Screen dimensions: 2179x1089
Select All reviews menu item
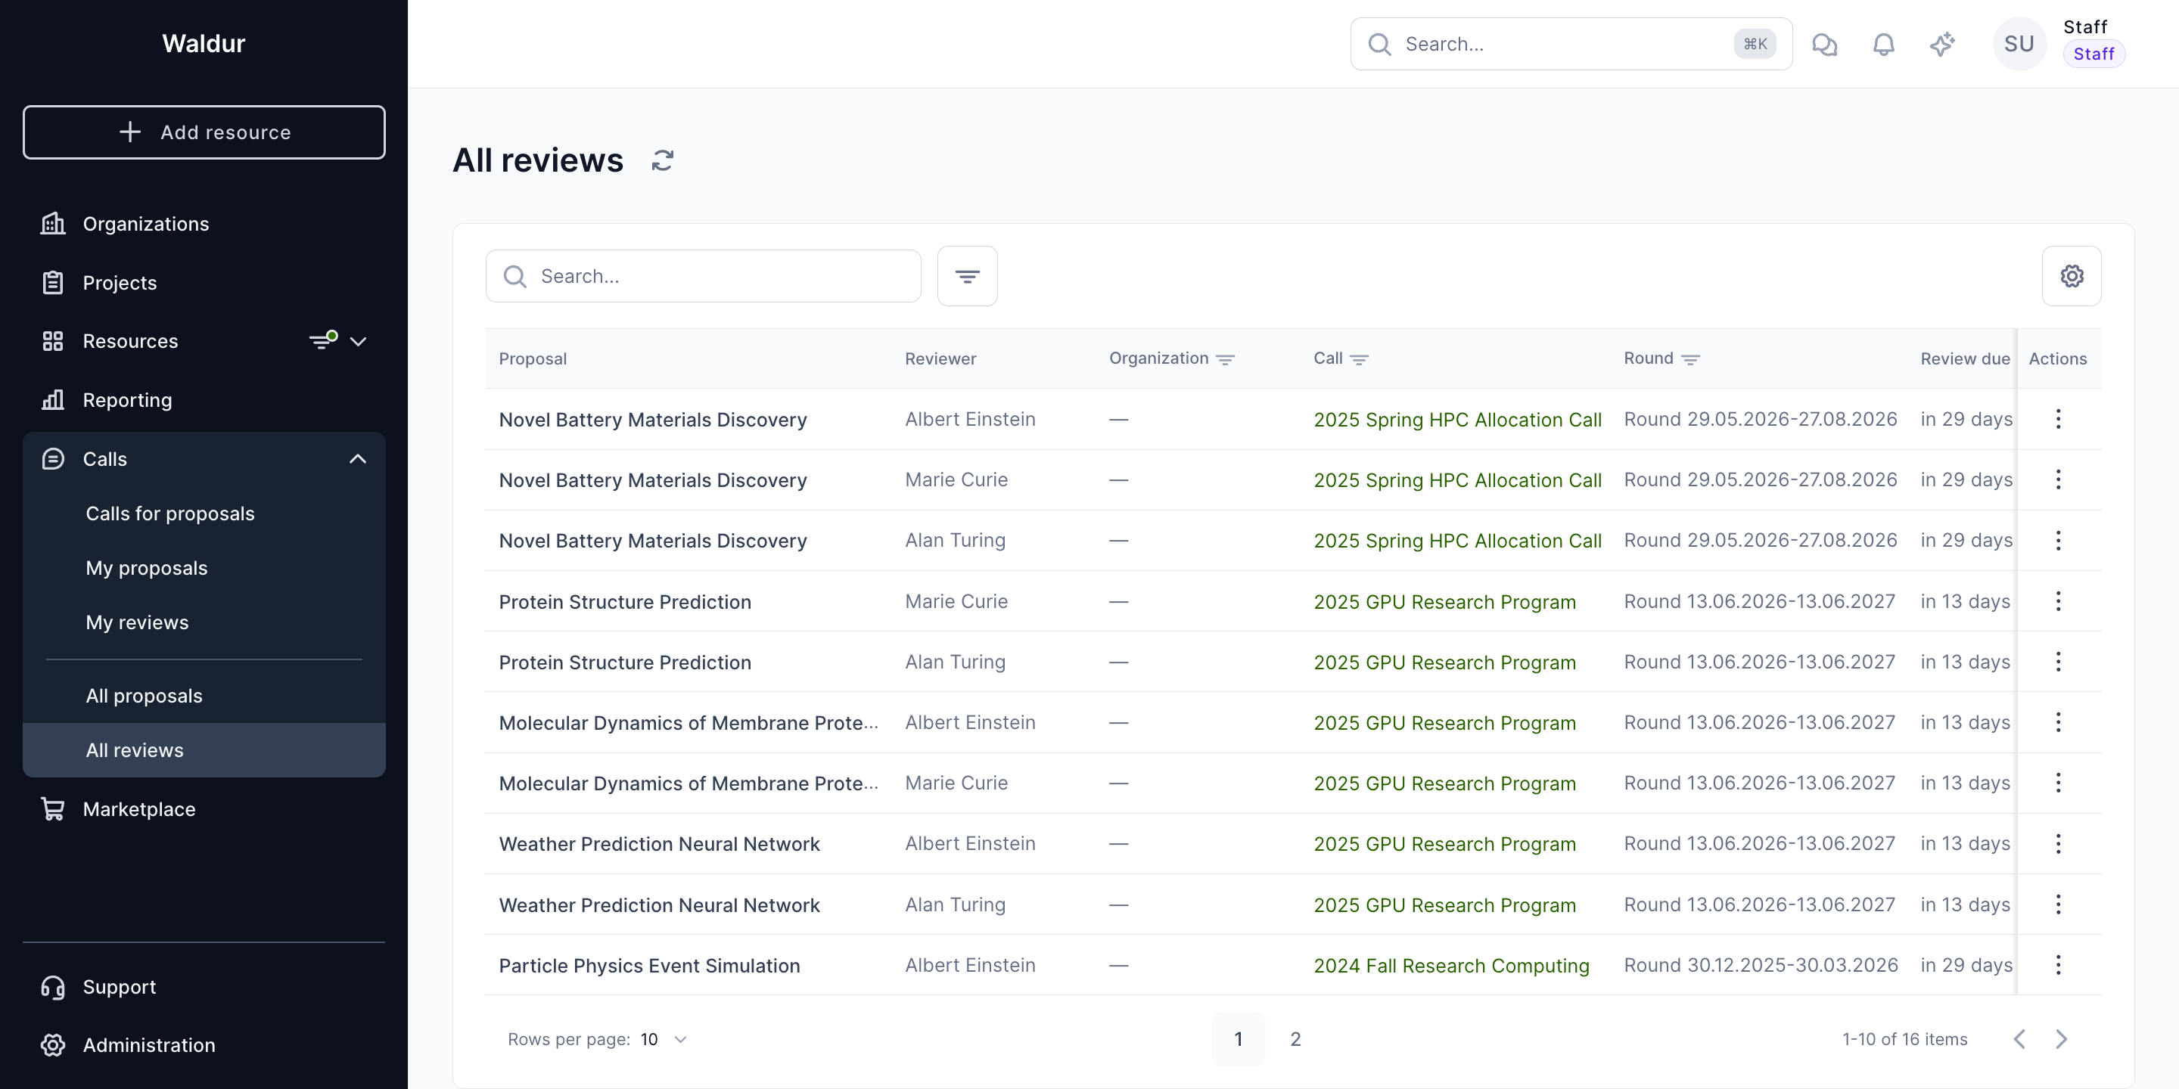pos(204,750)
